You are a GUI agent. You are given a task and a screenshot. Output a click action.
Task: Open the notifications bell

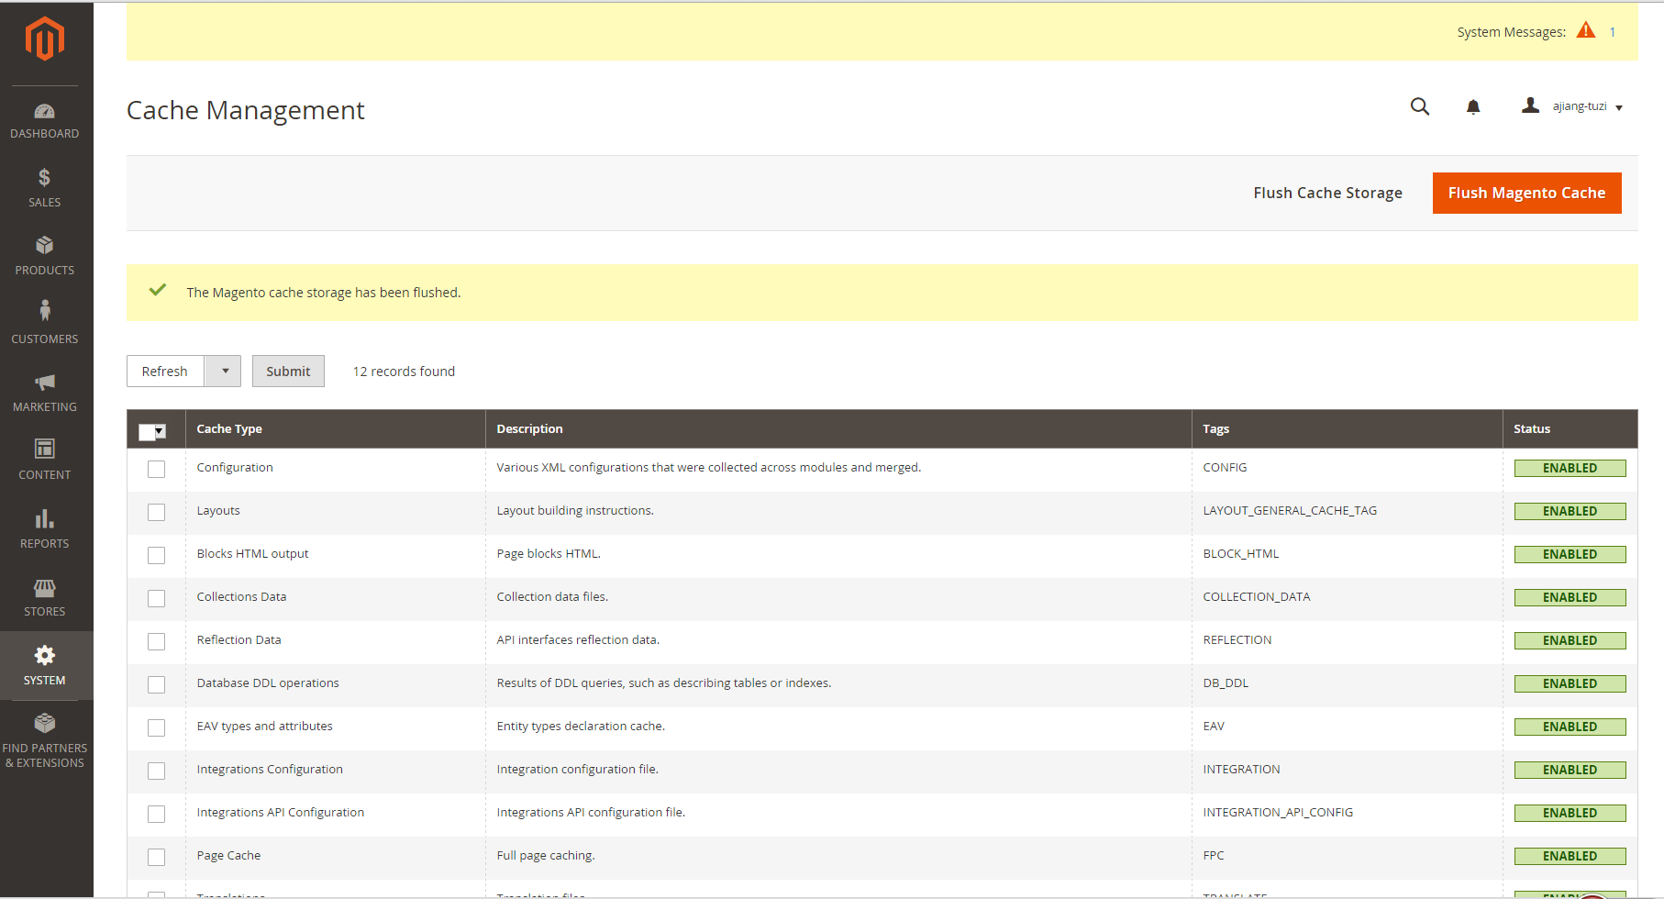pyautogui.click(x=1473, y=106)
